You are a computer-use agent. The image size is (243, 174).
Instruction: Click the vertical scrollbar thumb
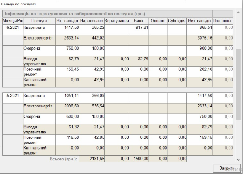238,84
